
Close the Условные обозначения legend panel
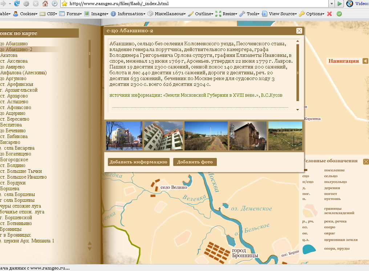tap(366, 162)
